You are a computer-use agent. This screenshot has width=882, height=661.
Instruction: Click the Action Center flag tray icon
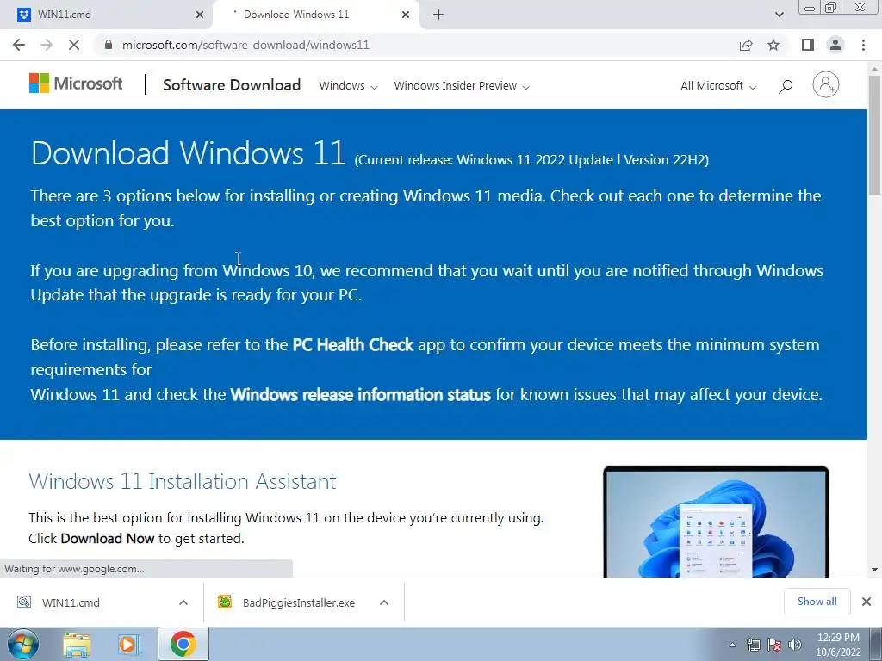(x=774, y=645)
